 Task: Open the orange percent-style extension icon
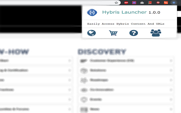[x=166, y=3]
